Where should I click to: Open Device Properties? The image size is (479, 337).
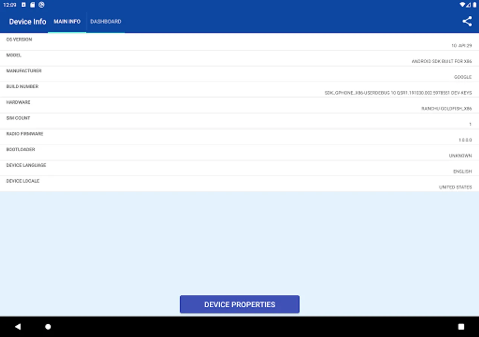[x=239, y=304]
